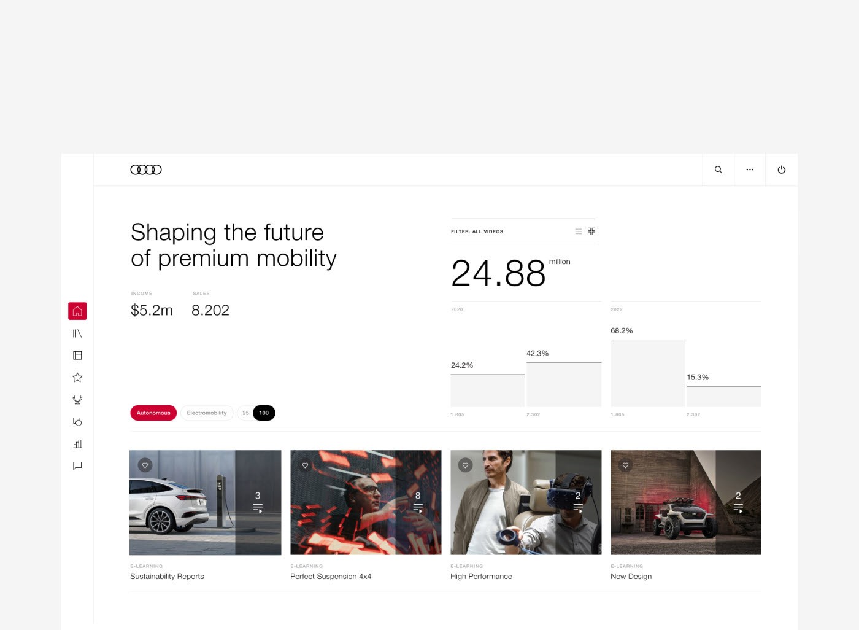Toggle favorite heart on Sustainability Reports
859x630 pixels.
pyautogui.click(x=145, y=465)
